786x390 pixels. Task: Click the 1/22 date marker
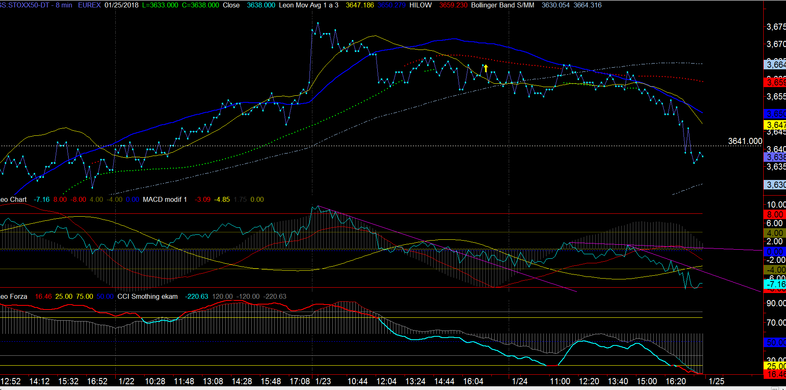126,381
